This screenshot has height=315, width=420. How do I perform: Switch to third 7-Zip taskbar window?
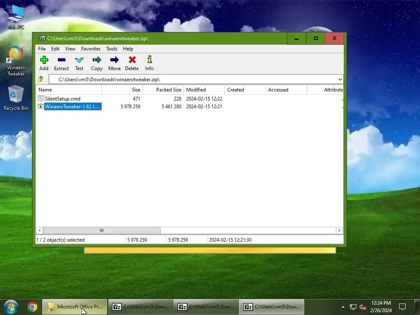point(272,307)
